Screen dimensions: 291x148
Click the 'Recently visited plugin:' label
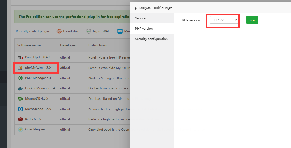pyautogui.click(x=33, y=31)
